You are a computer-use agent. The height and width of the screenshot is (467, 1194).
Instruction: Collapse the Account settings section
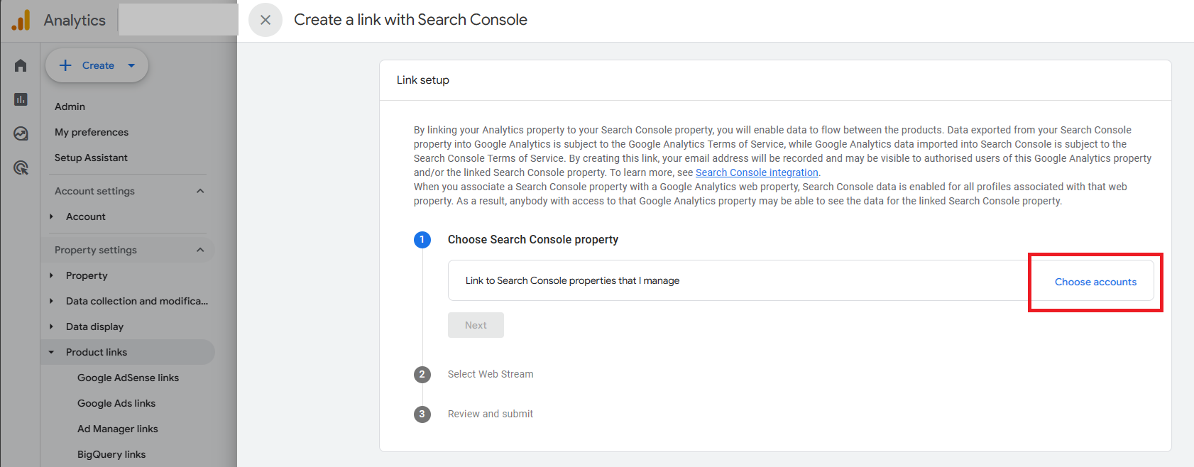pyautogui.click(x=200, y=190)
